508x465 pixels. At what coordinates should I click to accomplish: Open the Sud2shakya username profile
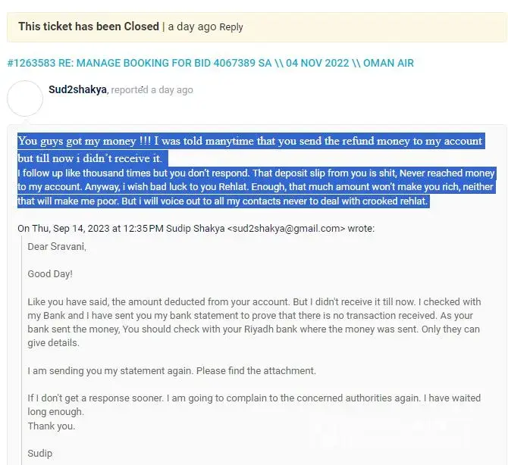tap(78, 89)
